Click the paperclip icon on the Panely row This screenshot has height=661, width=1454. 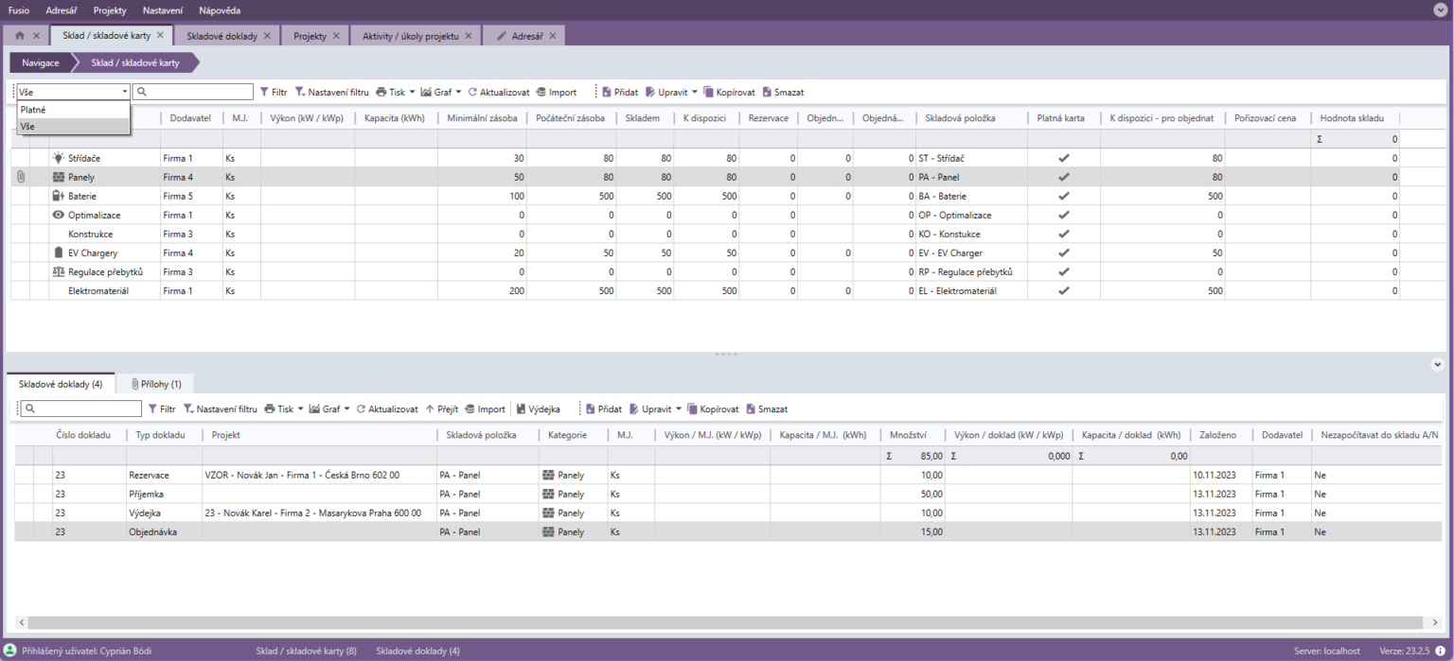pyautogui.click(x=20, y=177)
